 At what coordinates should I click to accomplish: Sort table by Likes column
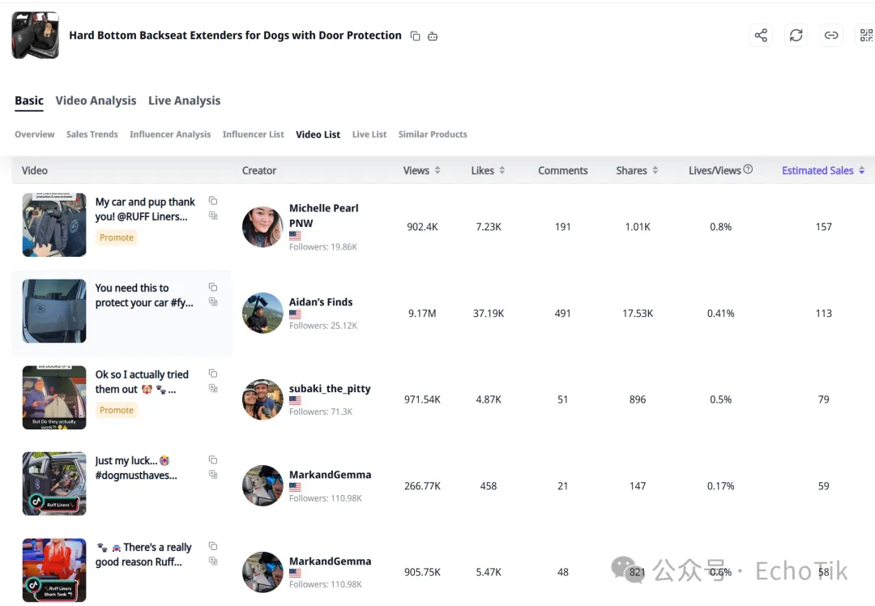click(x=502, y=170)
